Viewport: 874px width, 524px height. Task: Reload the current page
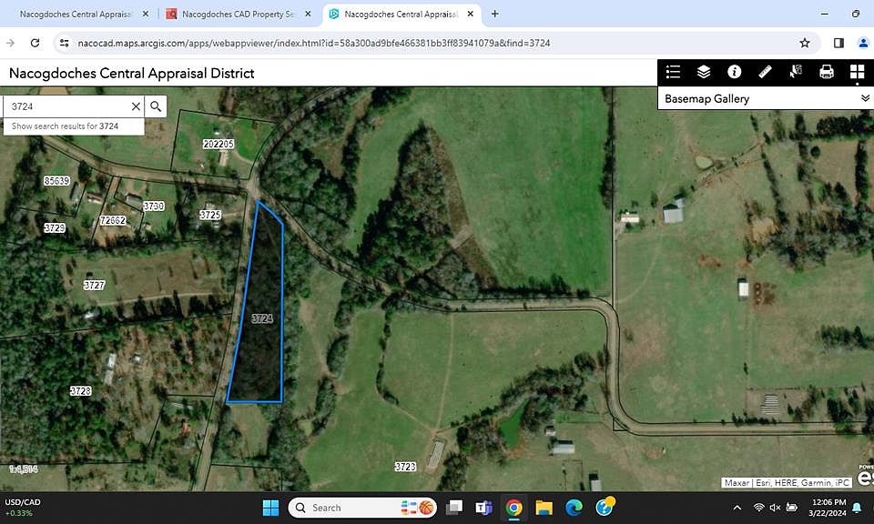36,43
